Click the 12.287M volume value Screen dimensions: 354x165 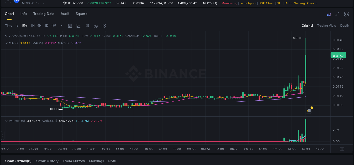tap(82, 121)
